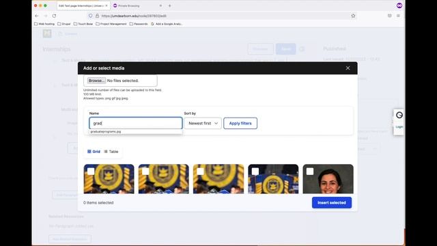Viewport: 437px width, 246px height.
Task: Reload the current page
Action: 54,16
